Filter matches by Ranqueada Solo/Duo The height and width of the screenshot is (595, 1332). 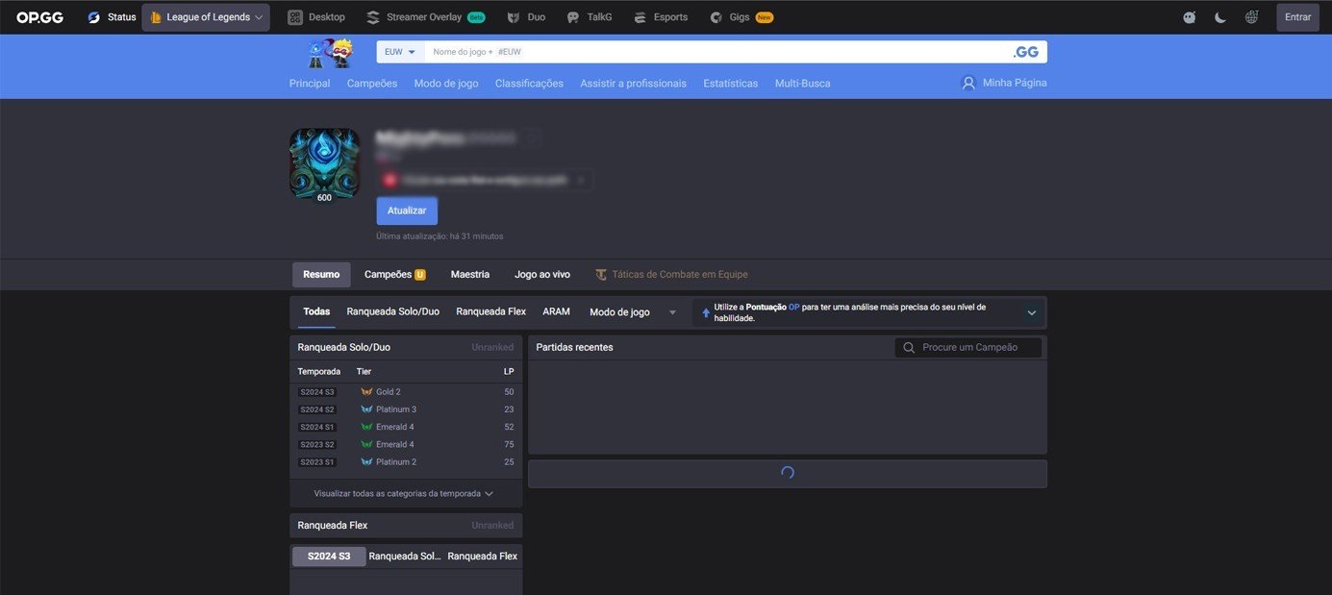(x=393, y=312)
